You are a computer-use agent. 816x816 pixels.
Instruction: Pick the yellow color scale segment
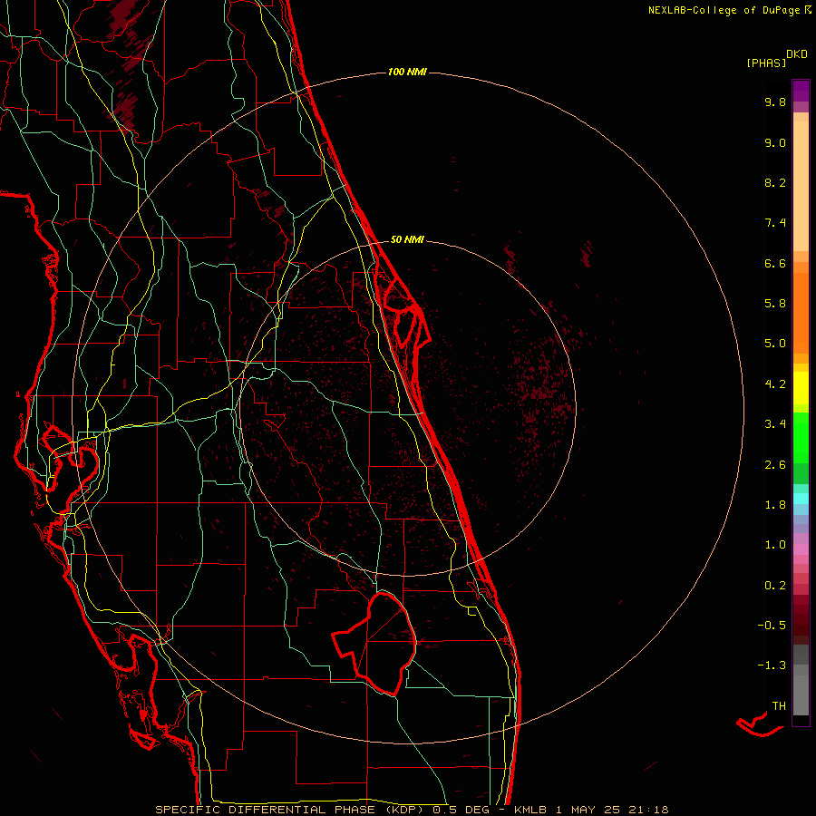[x=801, y=388]
